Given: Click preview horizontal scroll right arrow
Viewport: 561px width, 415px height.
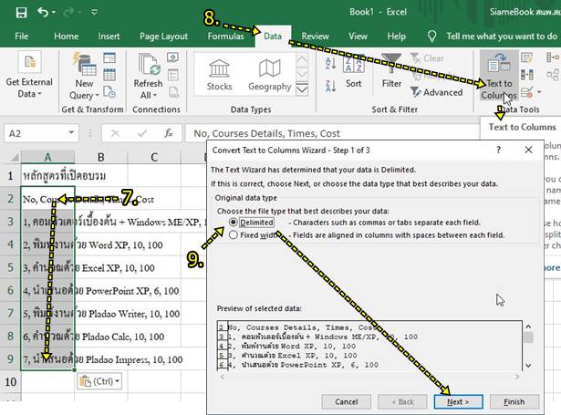Looking at the screenshot, I should pos(517,377).
